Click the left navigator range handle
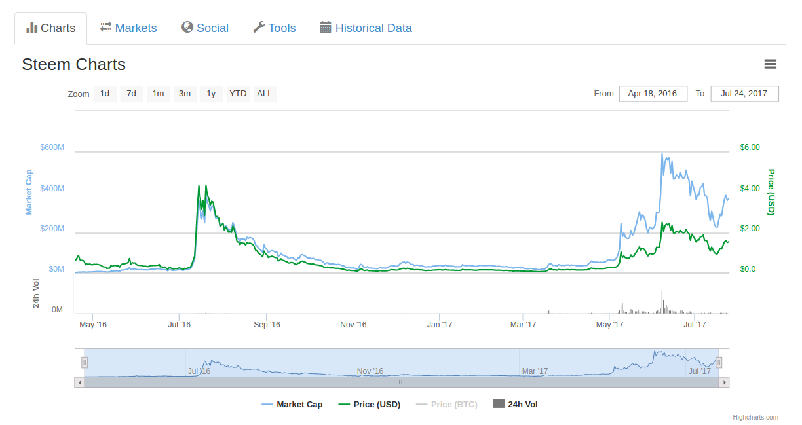802x425 pixels. point(85,362)
